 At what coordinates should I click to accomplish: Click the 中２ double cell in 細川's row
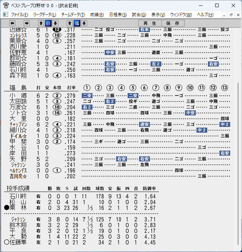click(x=202, y=130)
